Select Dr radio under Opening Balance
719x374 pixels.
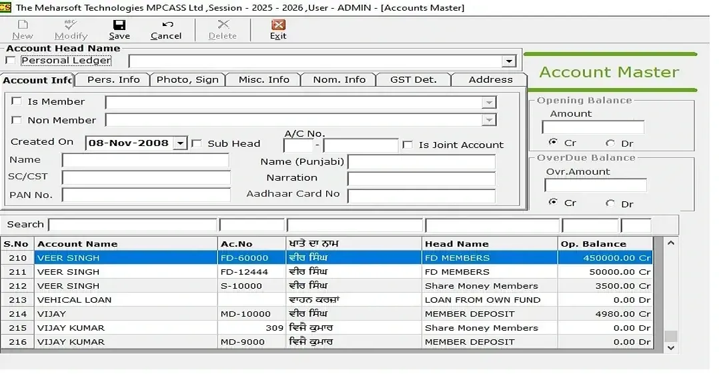tap(610, 143)
